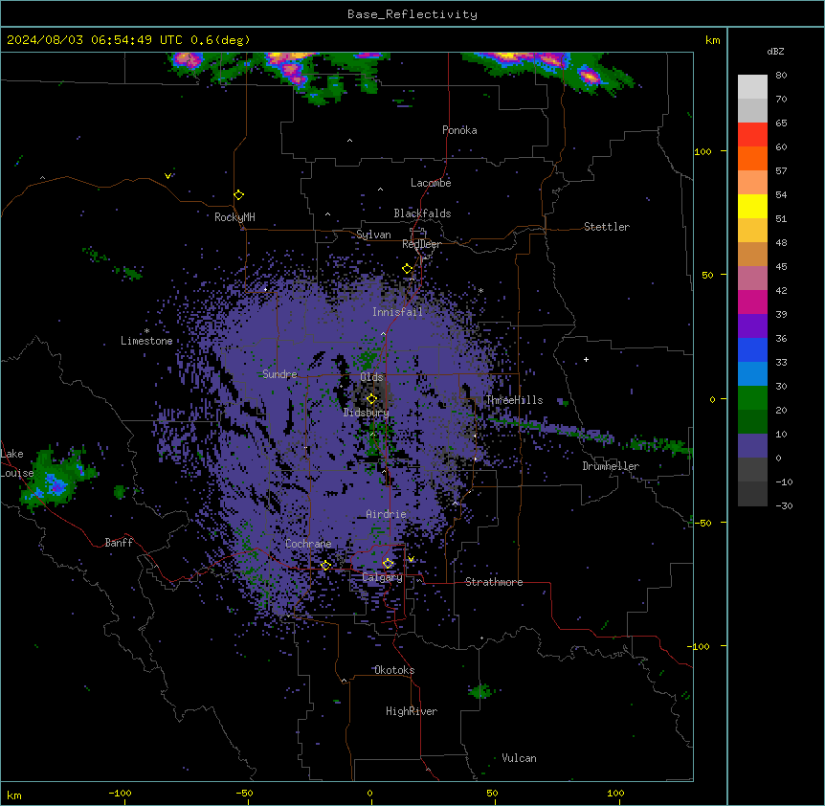Pick the red 60-65 dBZ legend swatch
Viewport: 825px width, 806px height.
pos(752,135)
